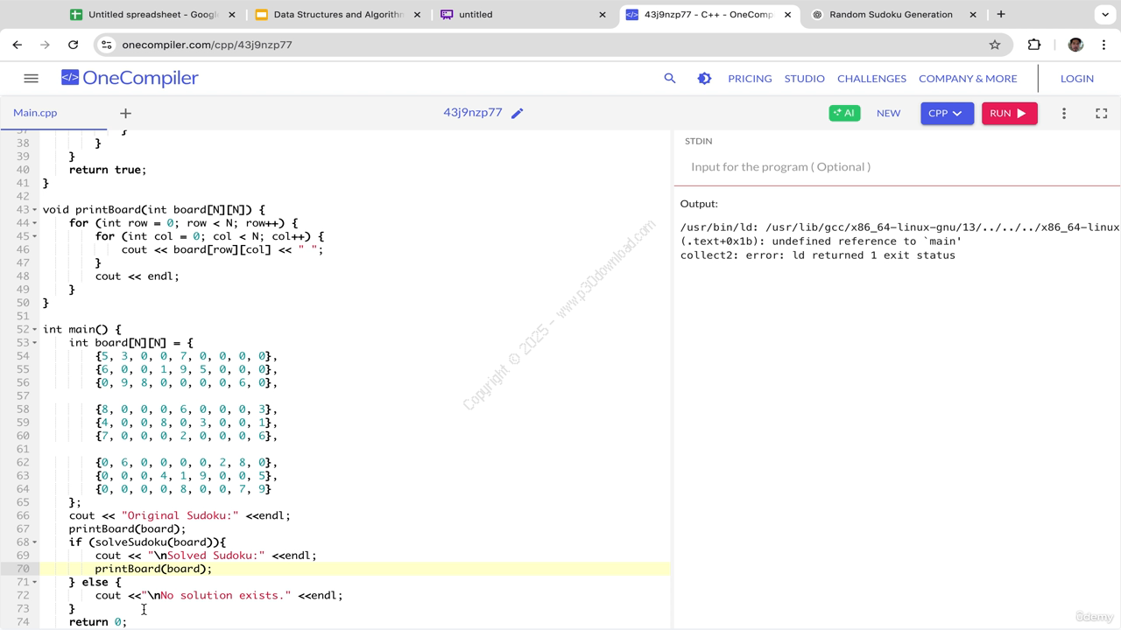This screenshot has height=630, width=1121.
Task: Open the PRICING page
Action: (750, 78)
